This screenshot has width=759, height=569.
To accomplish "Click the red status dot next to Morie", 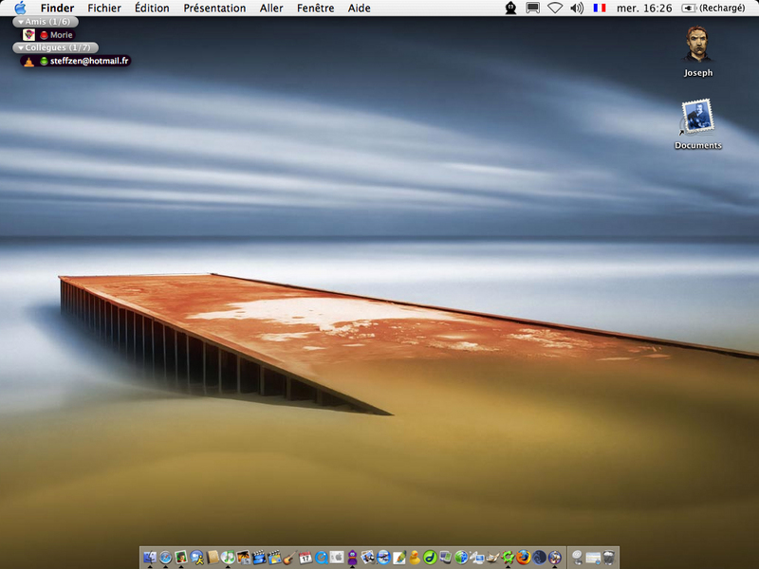I will click(44, 35).
